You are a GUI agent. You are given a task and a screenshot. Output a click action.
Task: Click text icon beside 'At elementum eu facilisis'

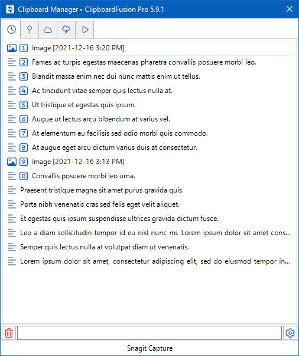tap(12, 133)
